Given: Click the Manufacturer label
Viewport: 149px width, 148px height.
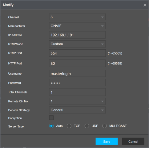Looking at the screenshot, I should point(17,26).
